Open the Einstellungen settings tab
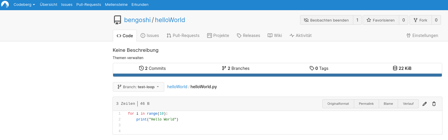 pos(422,36)
